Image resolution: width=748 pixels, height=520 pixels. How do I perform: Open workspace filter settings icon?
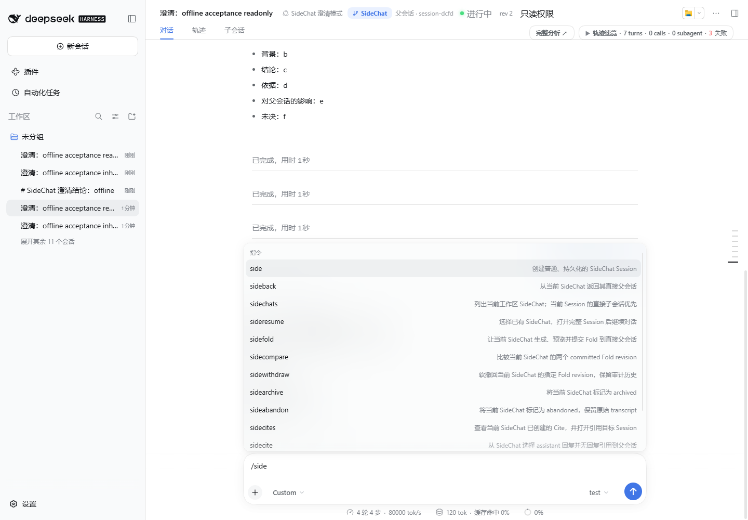[115, 116]
